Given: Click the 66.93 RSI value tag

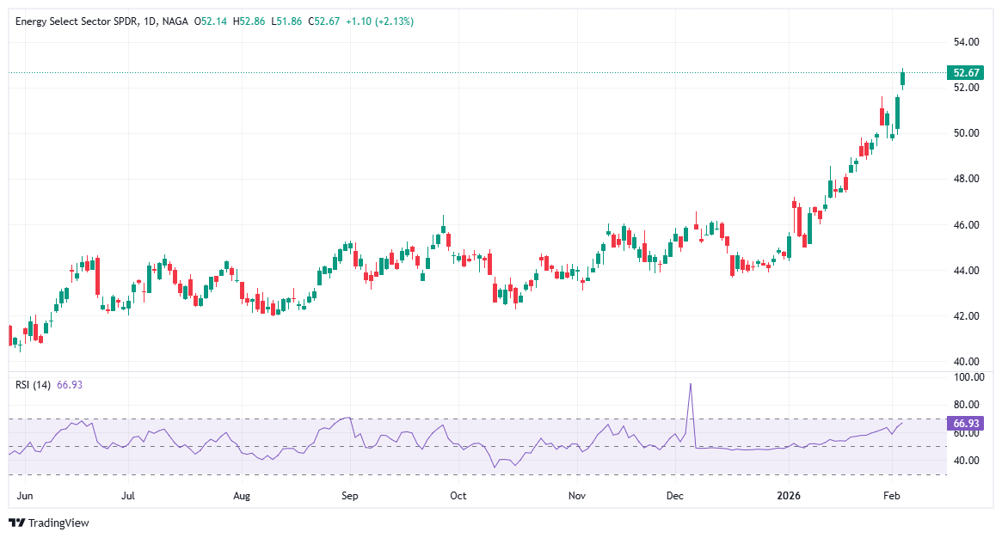Looking at the screenshot, I should point(965,422).
